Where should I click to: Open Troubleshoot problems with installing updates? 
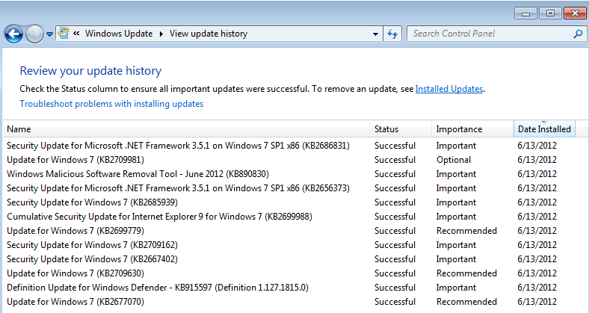click(x=111, y=104)
